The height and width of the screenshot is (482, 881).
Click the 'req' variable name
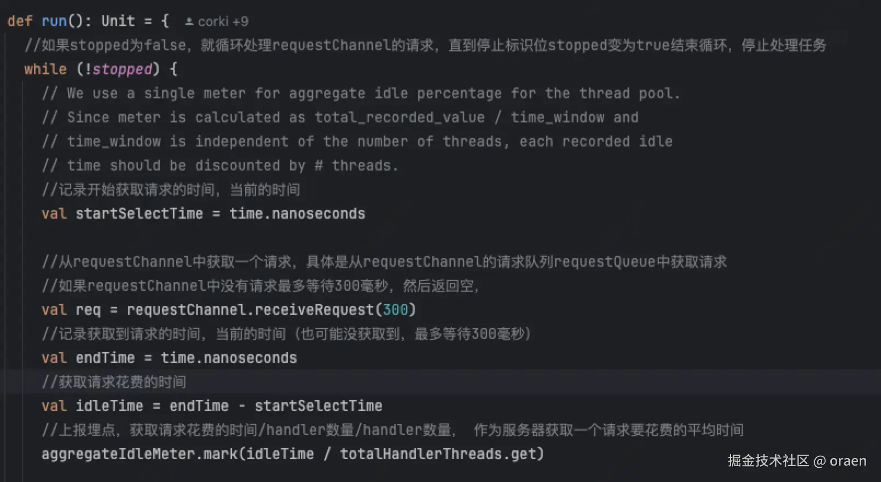pyautogui.click(x=88, y=310)
